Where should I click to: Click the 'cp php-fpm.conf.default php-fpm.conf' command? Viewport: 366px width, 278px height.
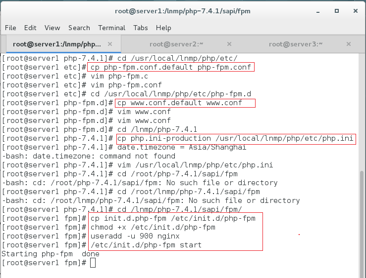tap(171, 67)
